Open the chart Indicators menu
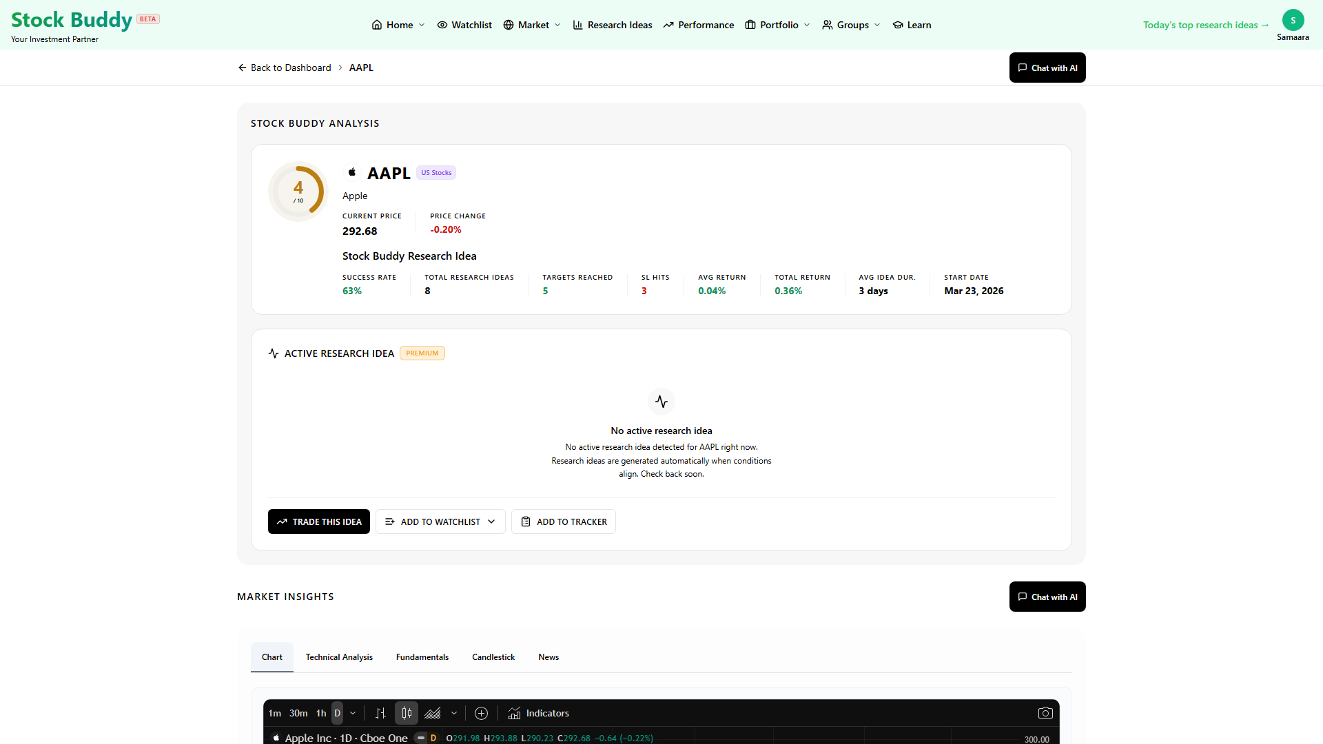Screen dimensions: 1323x744 539,713
